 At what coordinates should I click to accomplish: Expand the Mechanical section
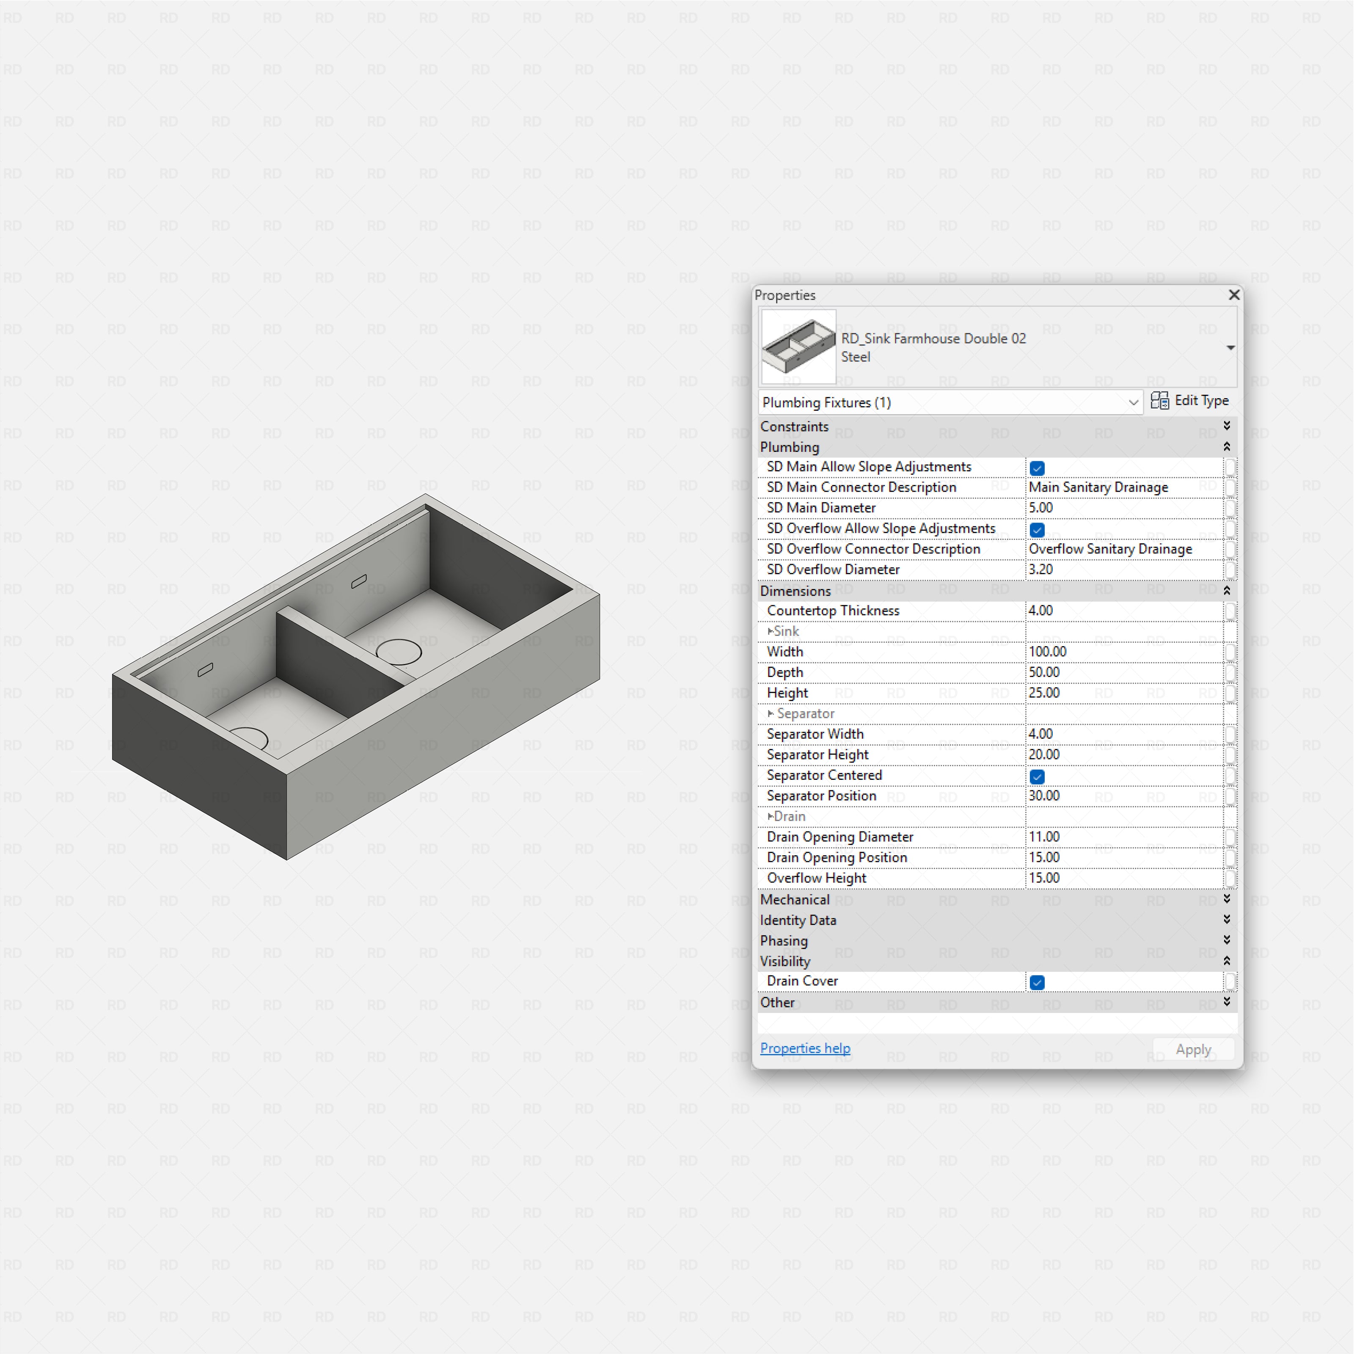point(1227,899)
